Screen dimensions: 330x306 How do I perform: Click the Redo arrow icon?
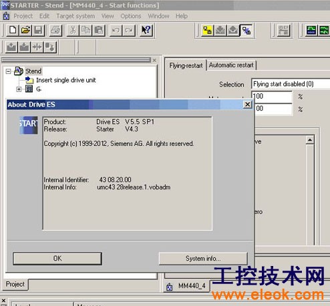[x=129, y=30]
